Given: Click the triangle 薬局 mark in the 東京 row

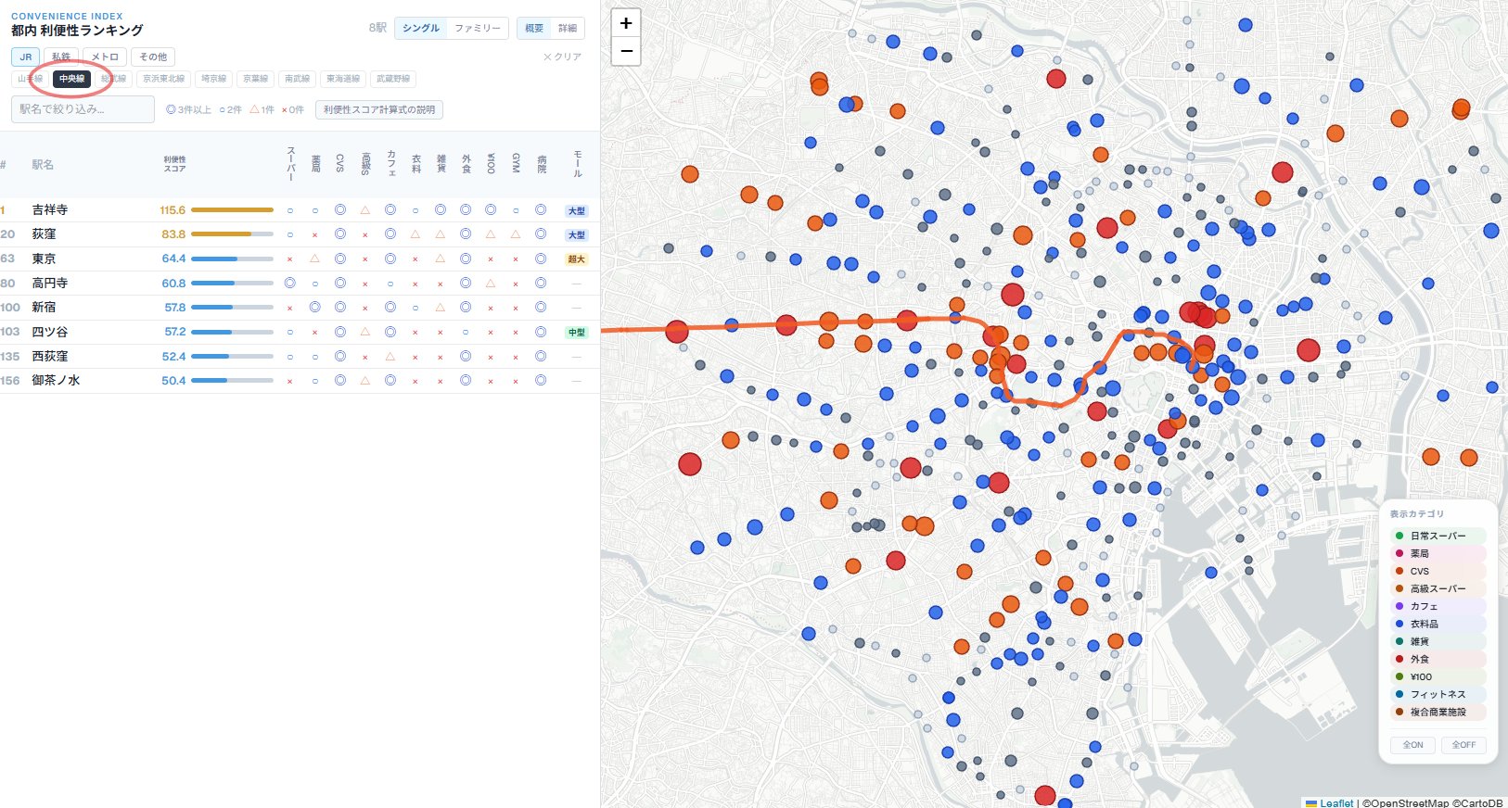Looking at the screenshot, I should click(315, 259).
